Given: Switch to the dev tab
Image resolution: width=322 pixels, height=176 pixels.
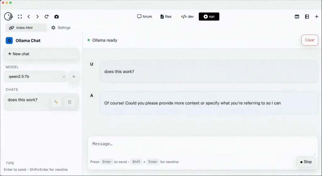Looking at the screenshot, I should pos(187,17).
